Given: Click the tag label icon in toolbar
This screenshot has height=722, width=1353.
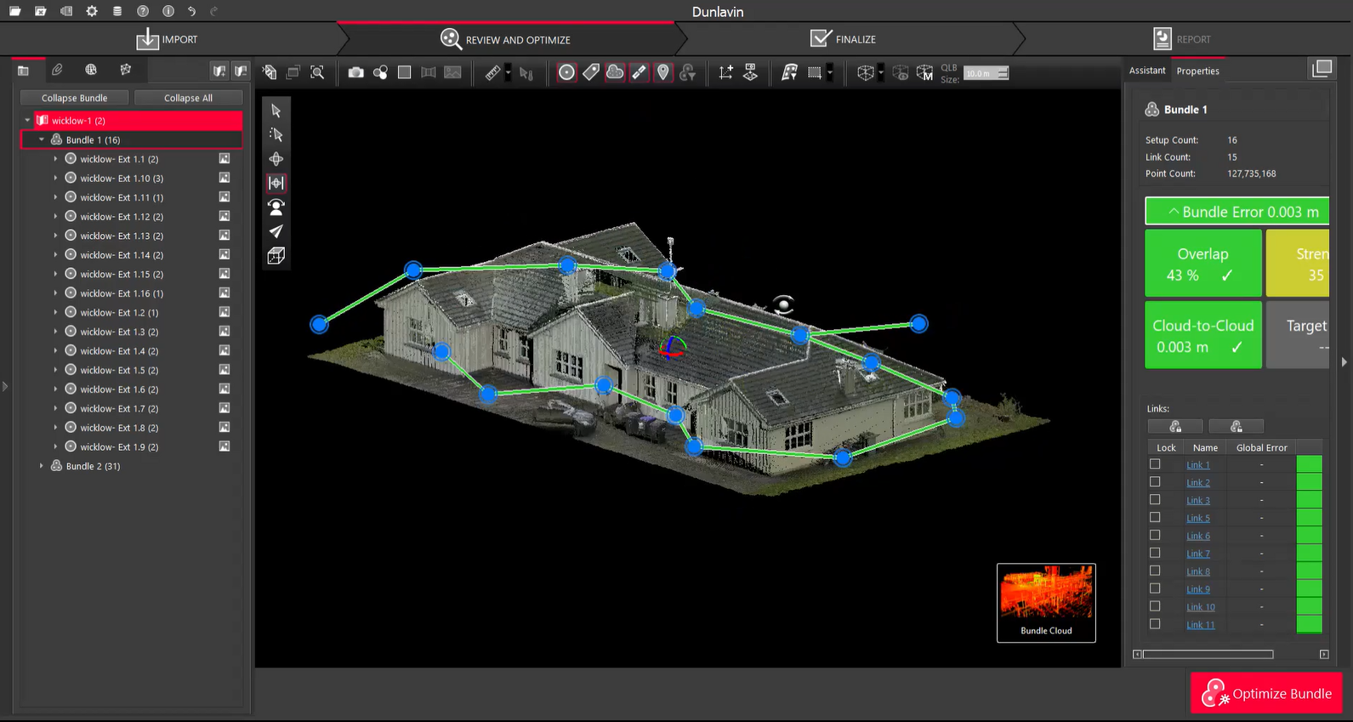Looking at the screenshot, I should tap(591, 73).
